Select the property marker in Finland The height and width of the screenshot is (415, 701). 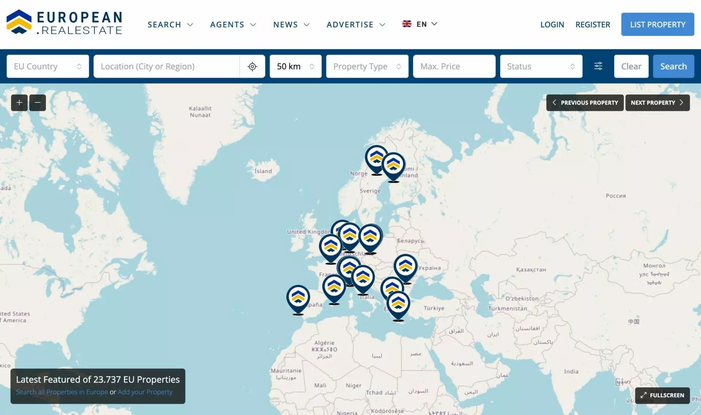point(394,165)
